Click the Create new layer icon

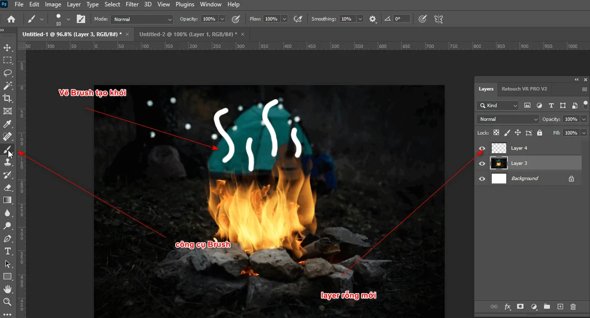pos(560,307)
